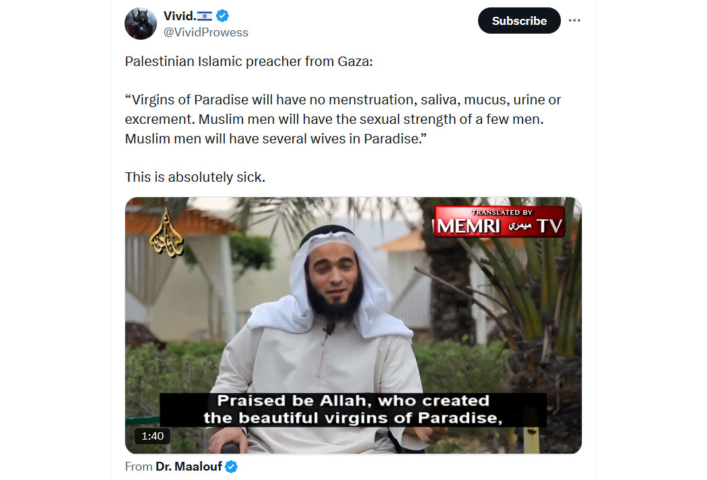Open the Dr. Maalouf source profile
This screenshot has width=707, height=480.
click(x=189, y=467)
